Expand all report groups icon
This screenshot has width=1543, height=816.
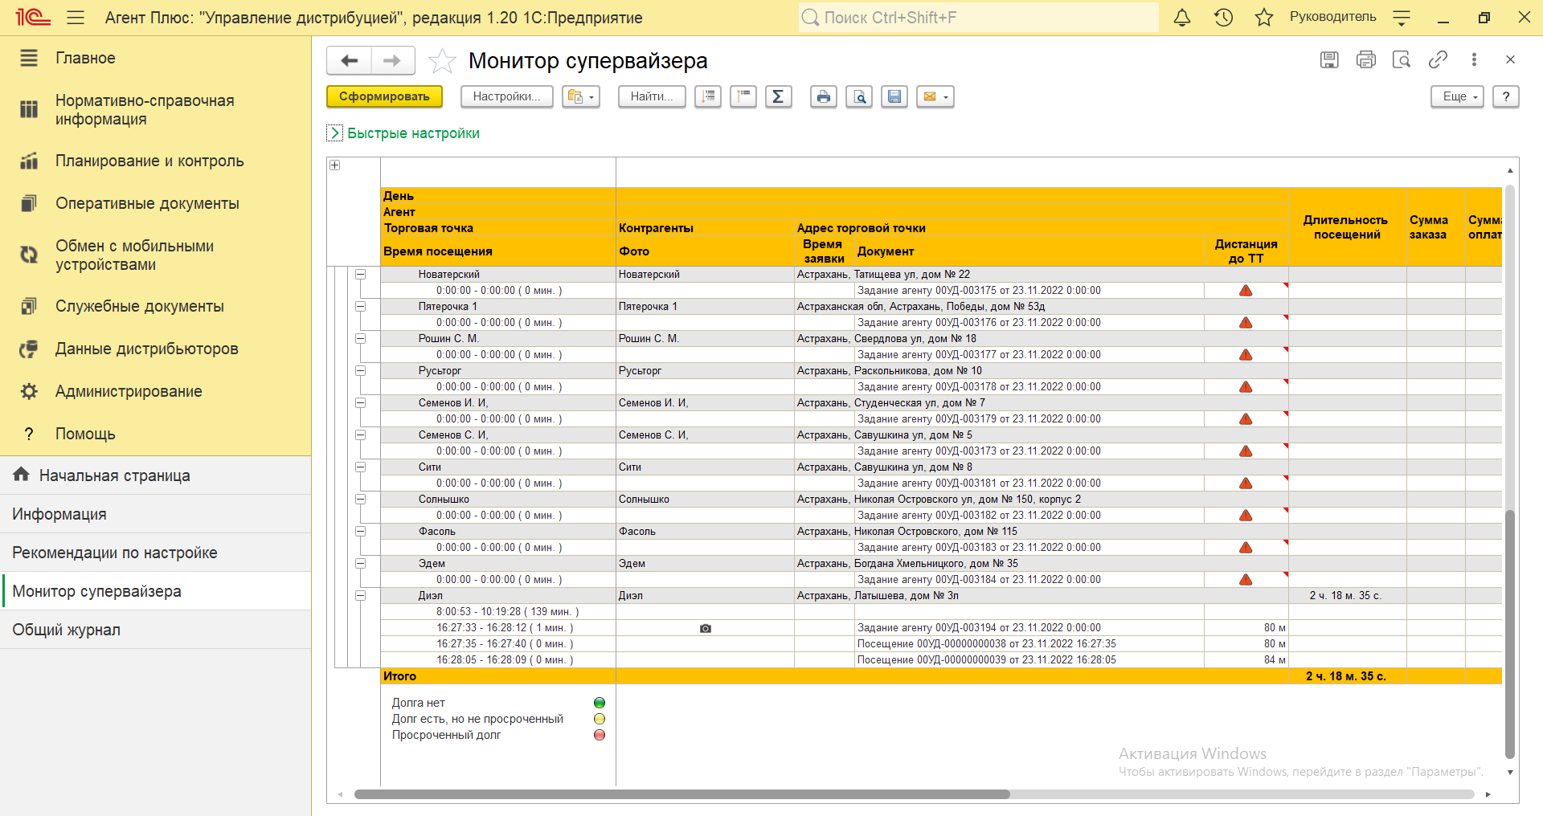point(708,96)
